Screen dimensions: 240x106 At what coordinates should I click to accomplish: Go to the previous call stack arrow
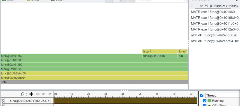[192, 6]
